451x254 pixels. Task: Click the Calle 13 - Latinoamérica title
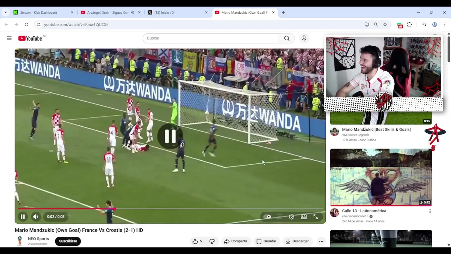(x=364, y=211)
